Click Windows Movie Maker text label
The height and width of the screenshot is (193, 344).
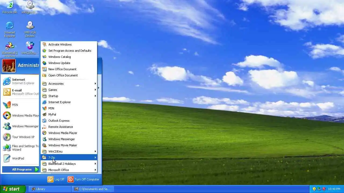click(63, 145)
